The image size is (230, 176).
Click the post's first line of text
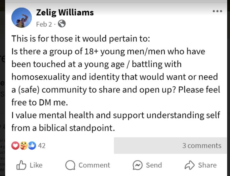[78, 38]
